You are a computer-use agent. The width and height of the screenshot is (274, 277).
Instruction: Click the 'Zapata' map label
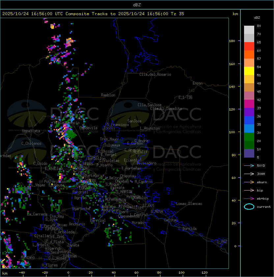[x=73, y=245]
